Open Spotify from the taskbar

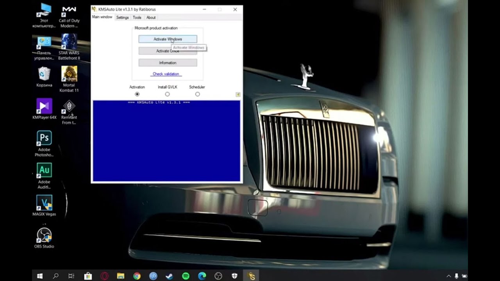[x=186, y=276]
